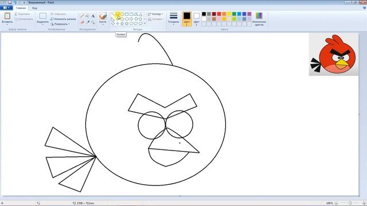
Task: Choose the Hexagon shape
Action: (x=127, y=19)
